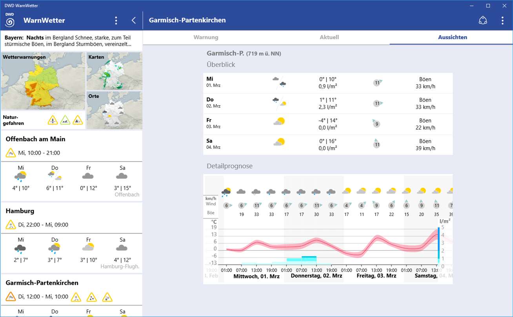The width and height of the screenshot is (513, 317).
Task: Open the Orte map thumbnail
Action: (x=114, y=110)
